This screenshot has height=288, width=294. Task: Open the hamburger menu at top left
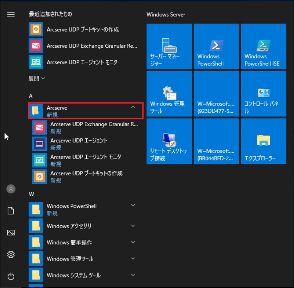point(11,14)
